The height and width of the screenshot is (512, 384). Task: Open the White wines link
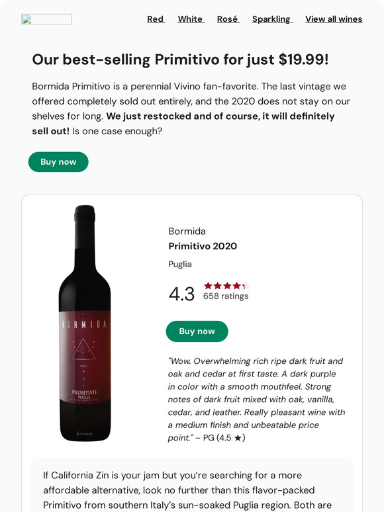point(191,19)
